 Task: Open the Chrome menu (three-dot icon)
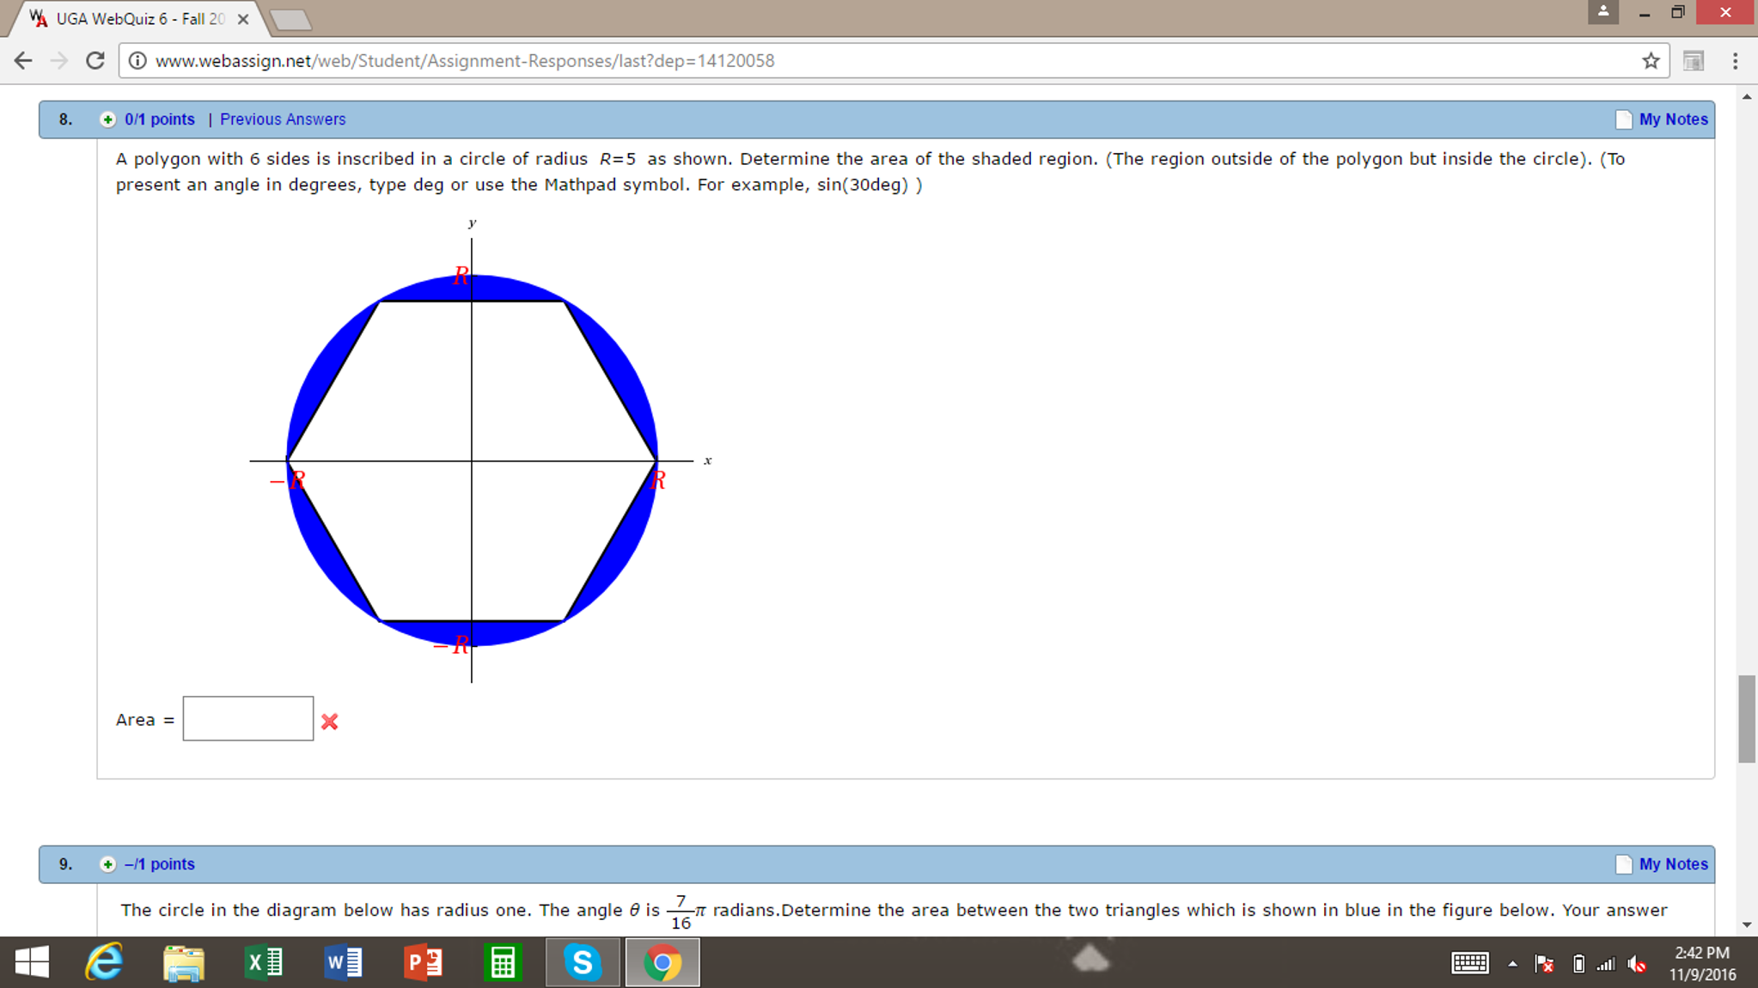pos(1734,60)
